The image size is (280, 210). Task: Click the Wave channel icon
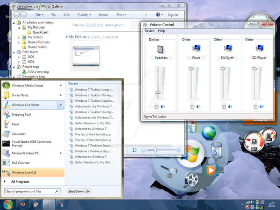coord(196,48)
